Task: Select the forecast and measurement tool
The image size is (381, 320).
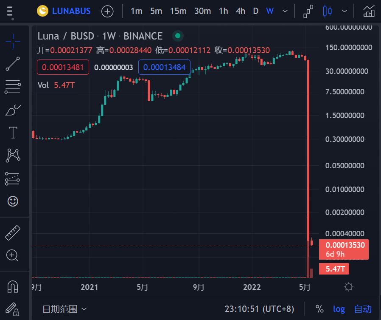Action: click(12, 178)
